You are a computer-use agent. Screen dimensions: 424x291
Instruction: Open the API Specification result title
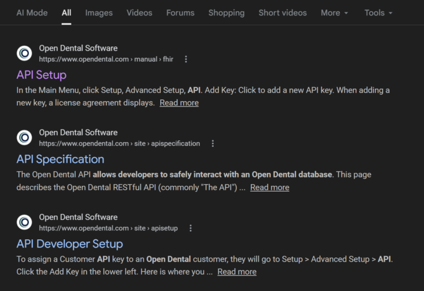pos(60,159)
